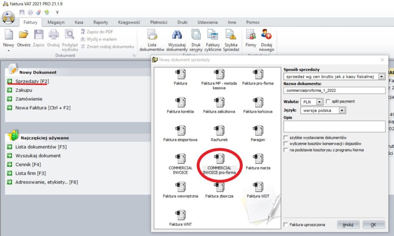Open the Sposób sprzedaży dropdown
Viewport: 394px width, 236px height.
(382, 76)
